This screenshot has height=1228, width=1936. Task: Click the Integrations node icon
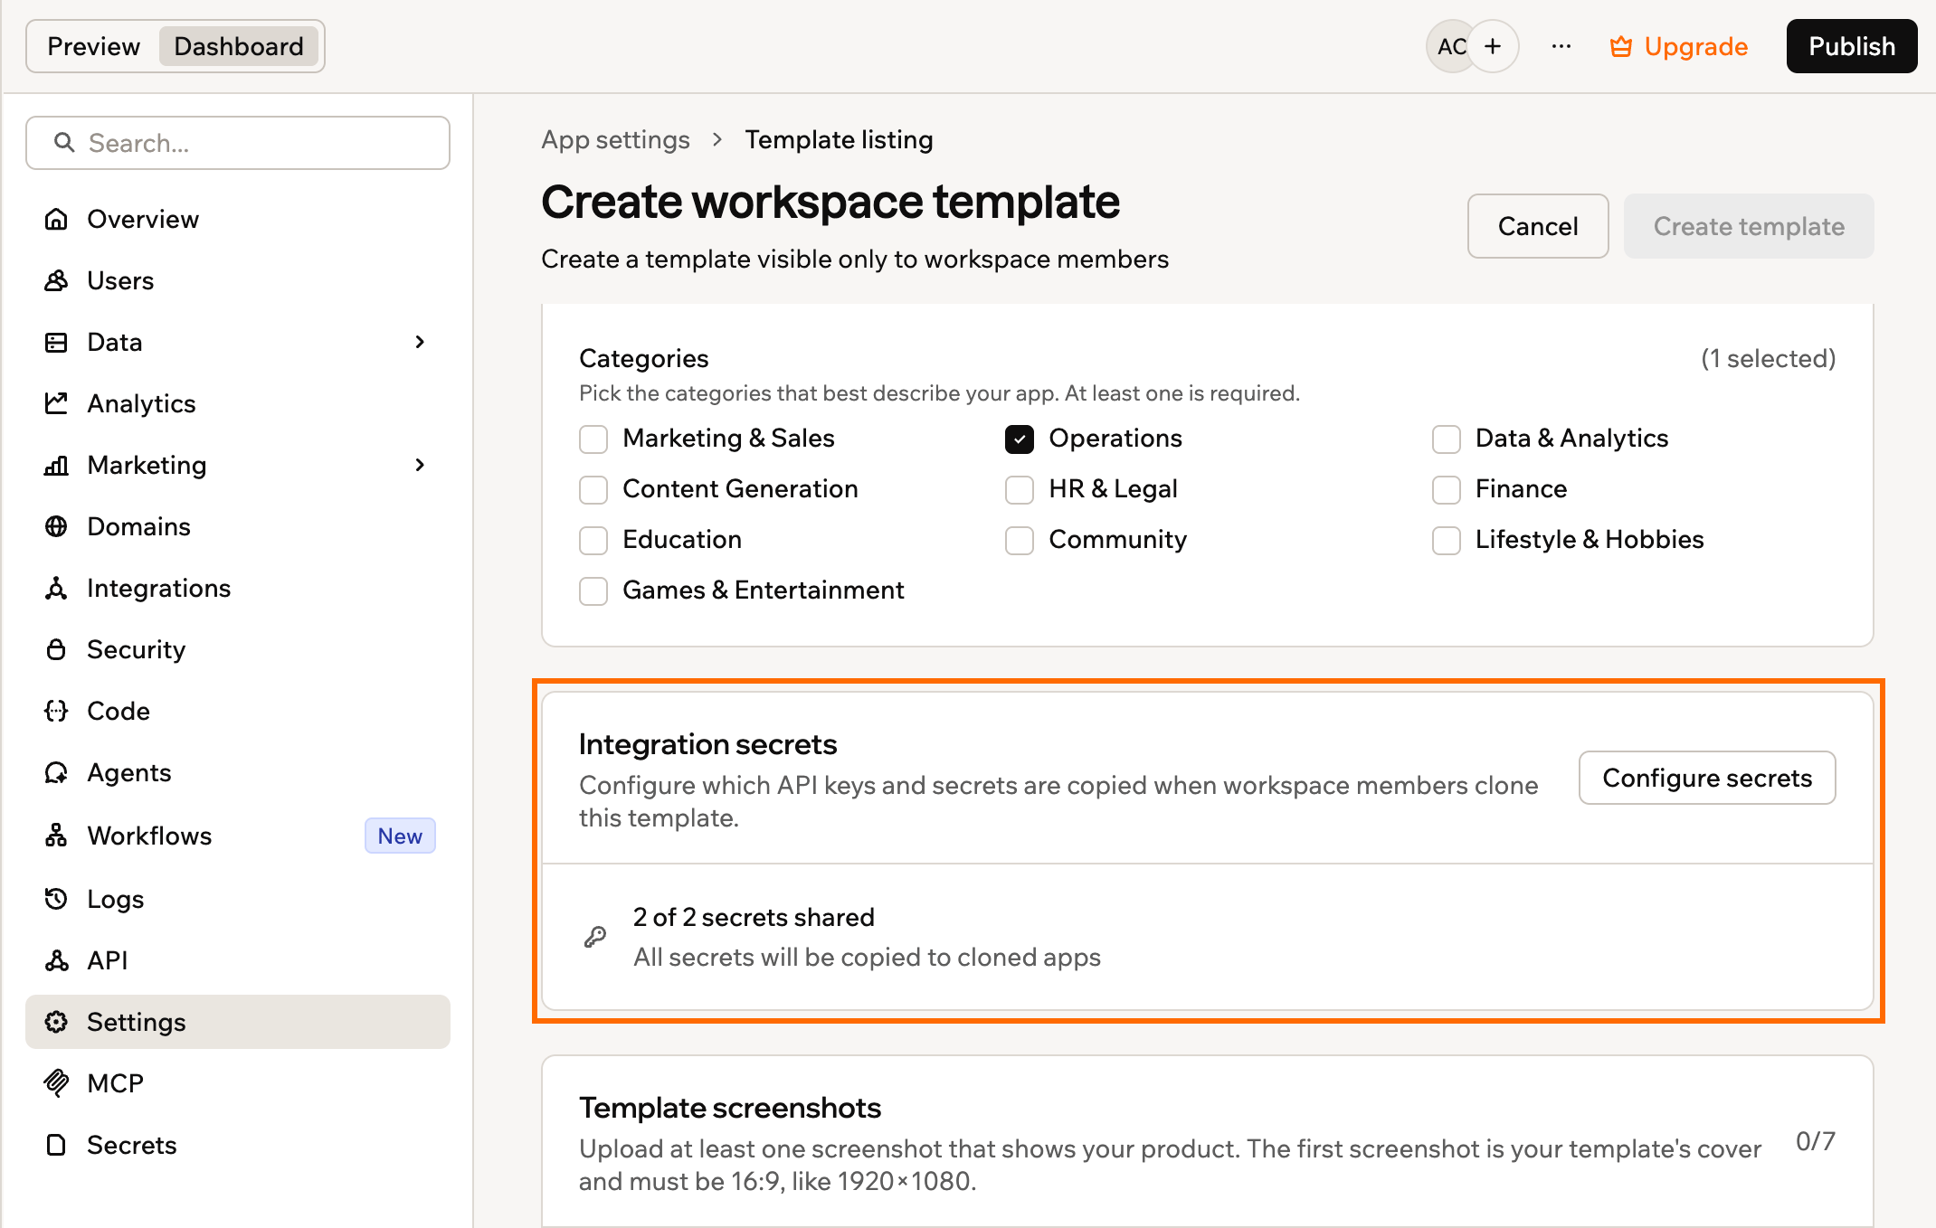point(56,588)
